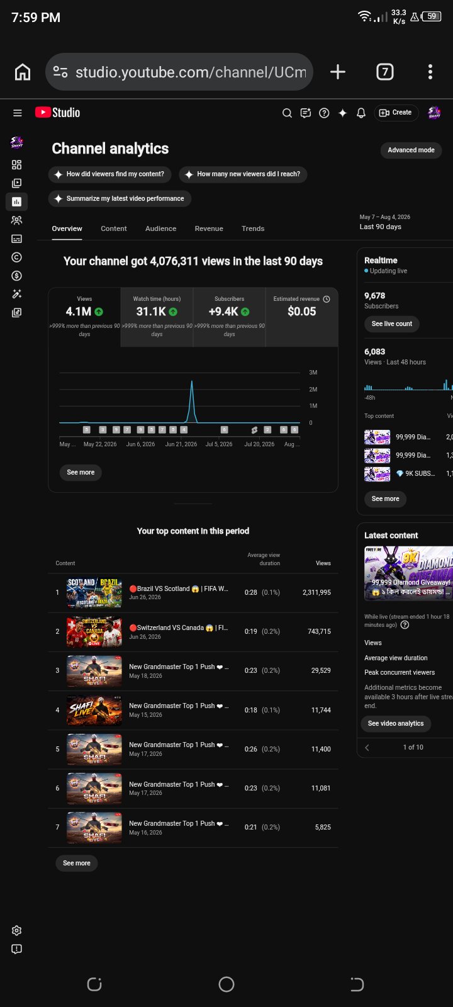Open the people icon in sidebar
453x1007 pixels.
(17, 220)
